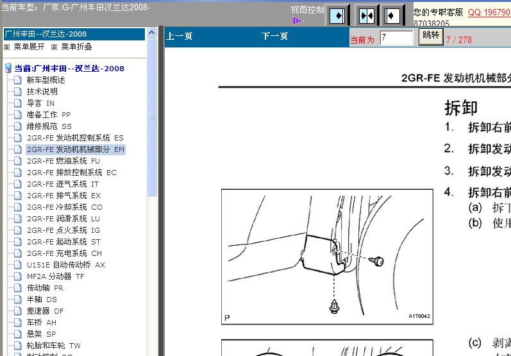Click the page icon next to 技术说明
Image resolution: width=511 pixels, height=356 pixels.
click(18, 92)
